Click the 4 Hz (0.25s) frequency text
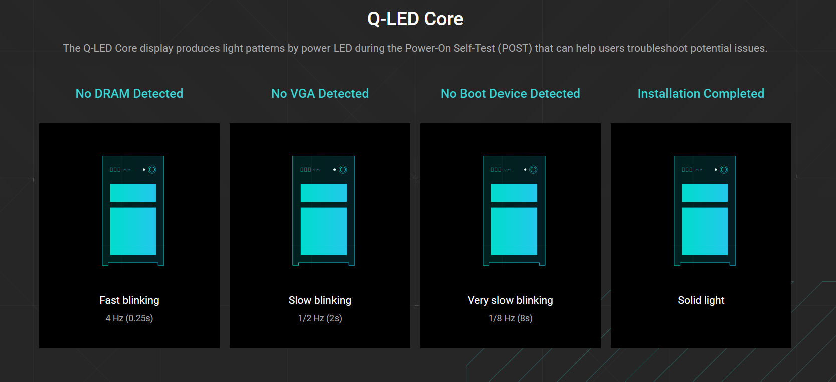 pos(129,318)
